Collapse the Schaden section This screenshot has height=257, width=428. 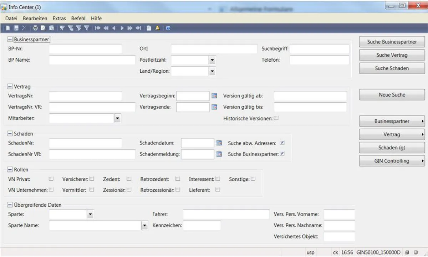coord(10,133)
